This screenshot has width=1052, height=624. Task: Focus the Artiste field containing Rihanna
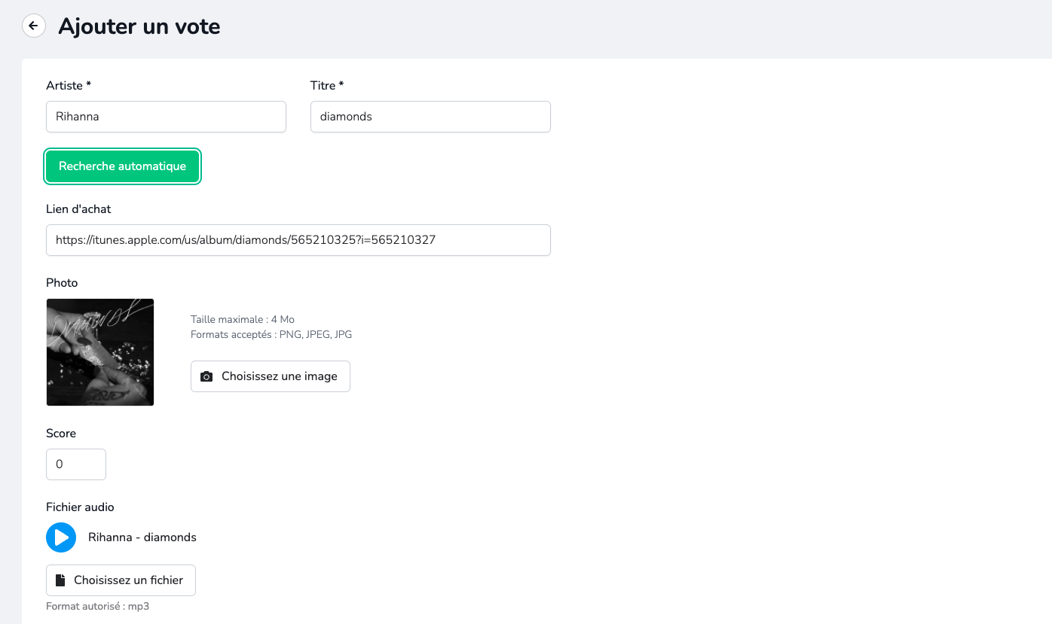click(x=166, y=117)
